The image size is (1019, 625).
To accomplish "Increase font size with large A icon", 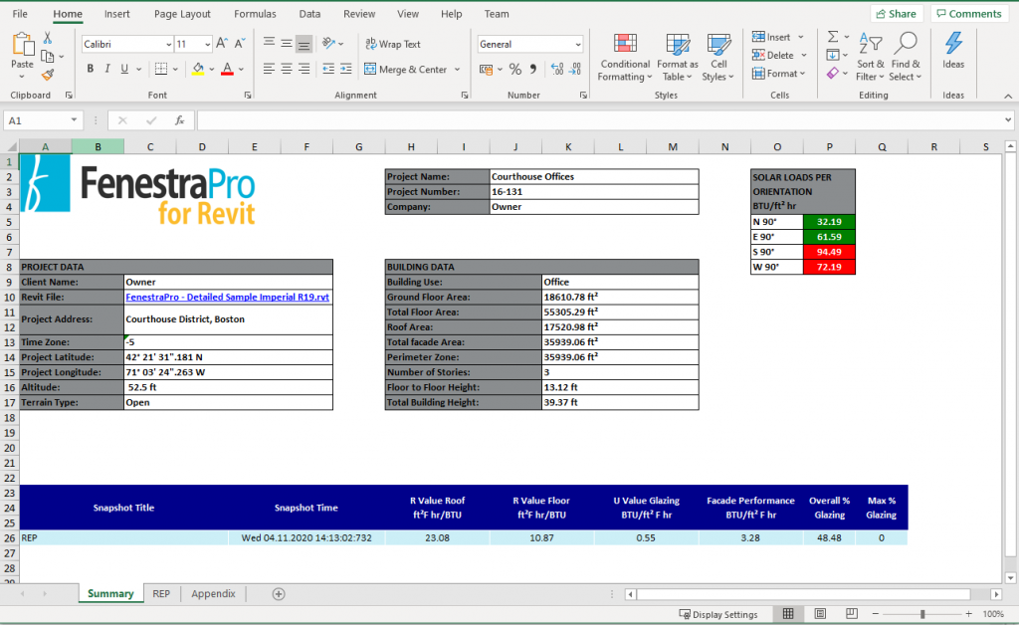I will pyautogui.click(x=222, y=44).
